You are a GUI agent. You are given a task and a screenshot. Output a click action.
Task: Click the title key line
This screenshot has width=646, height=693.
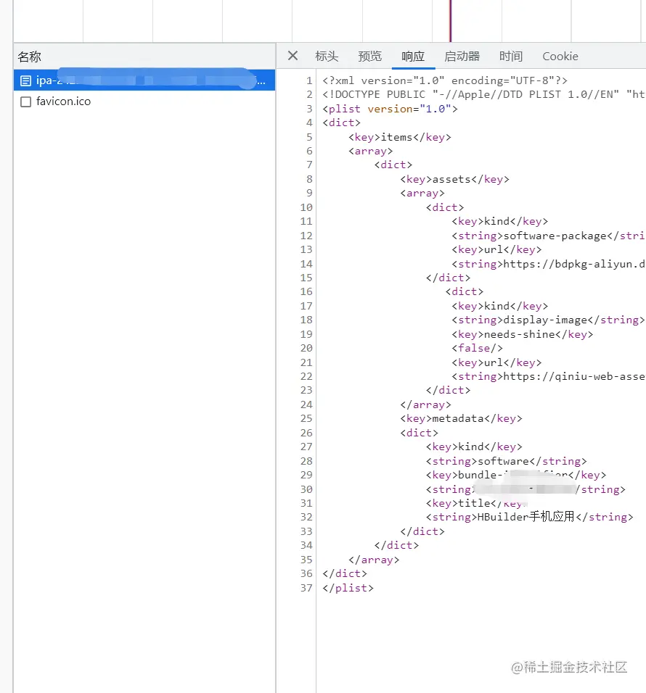click(x=477, y=503)
